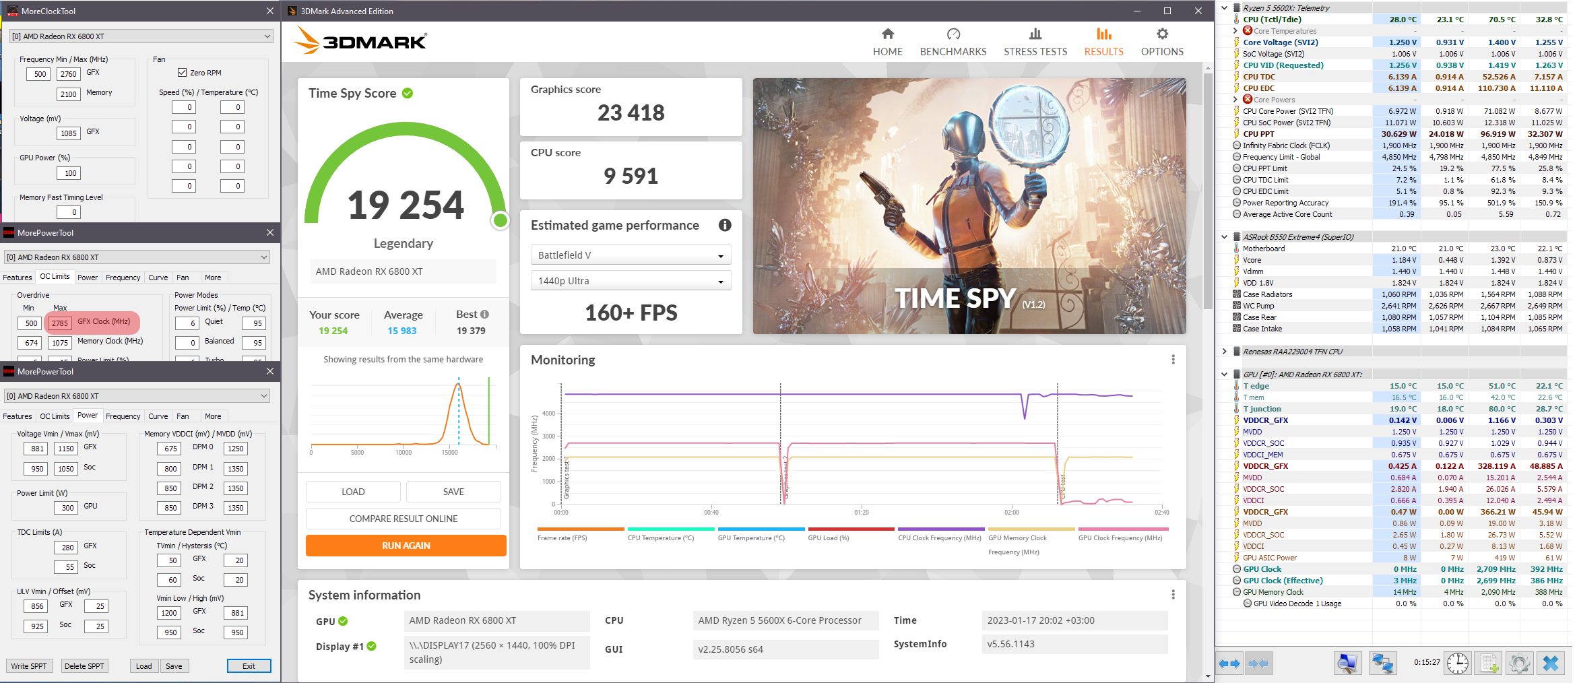Image resolution: width=1577 pixels, height=683 pixels.
Task: Click the Time Spy benchmark image
Action: (x=969, y=206)
